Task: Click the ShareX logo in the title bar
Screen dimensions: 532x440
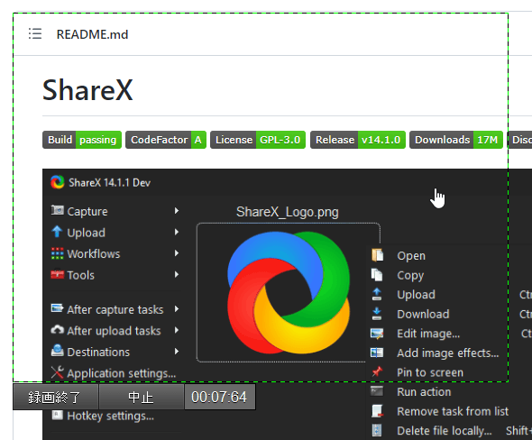Action: coord(58,182)
